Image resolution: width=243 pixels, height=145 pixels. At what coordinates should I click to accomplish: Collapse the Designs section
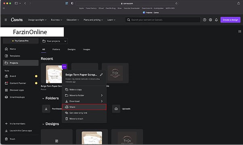43,124
